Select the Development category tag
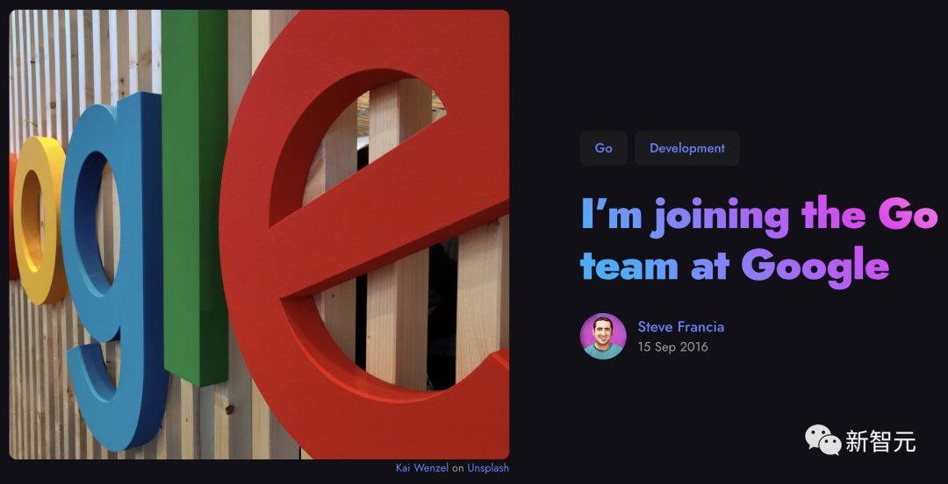948x484 pixels. [686, 148]
